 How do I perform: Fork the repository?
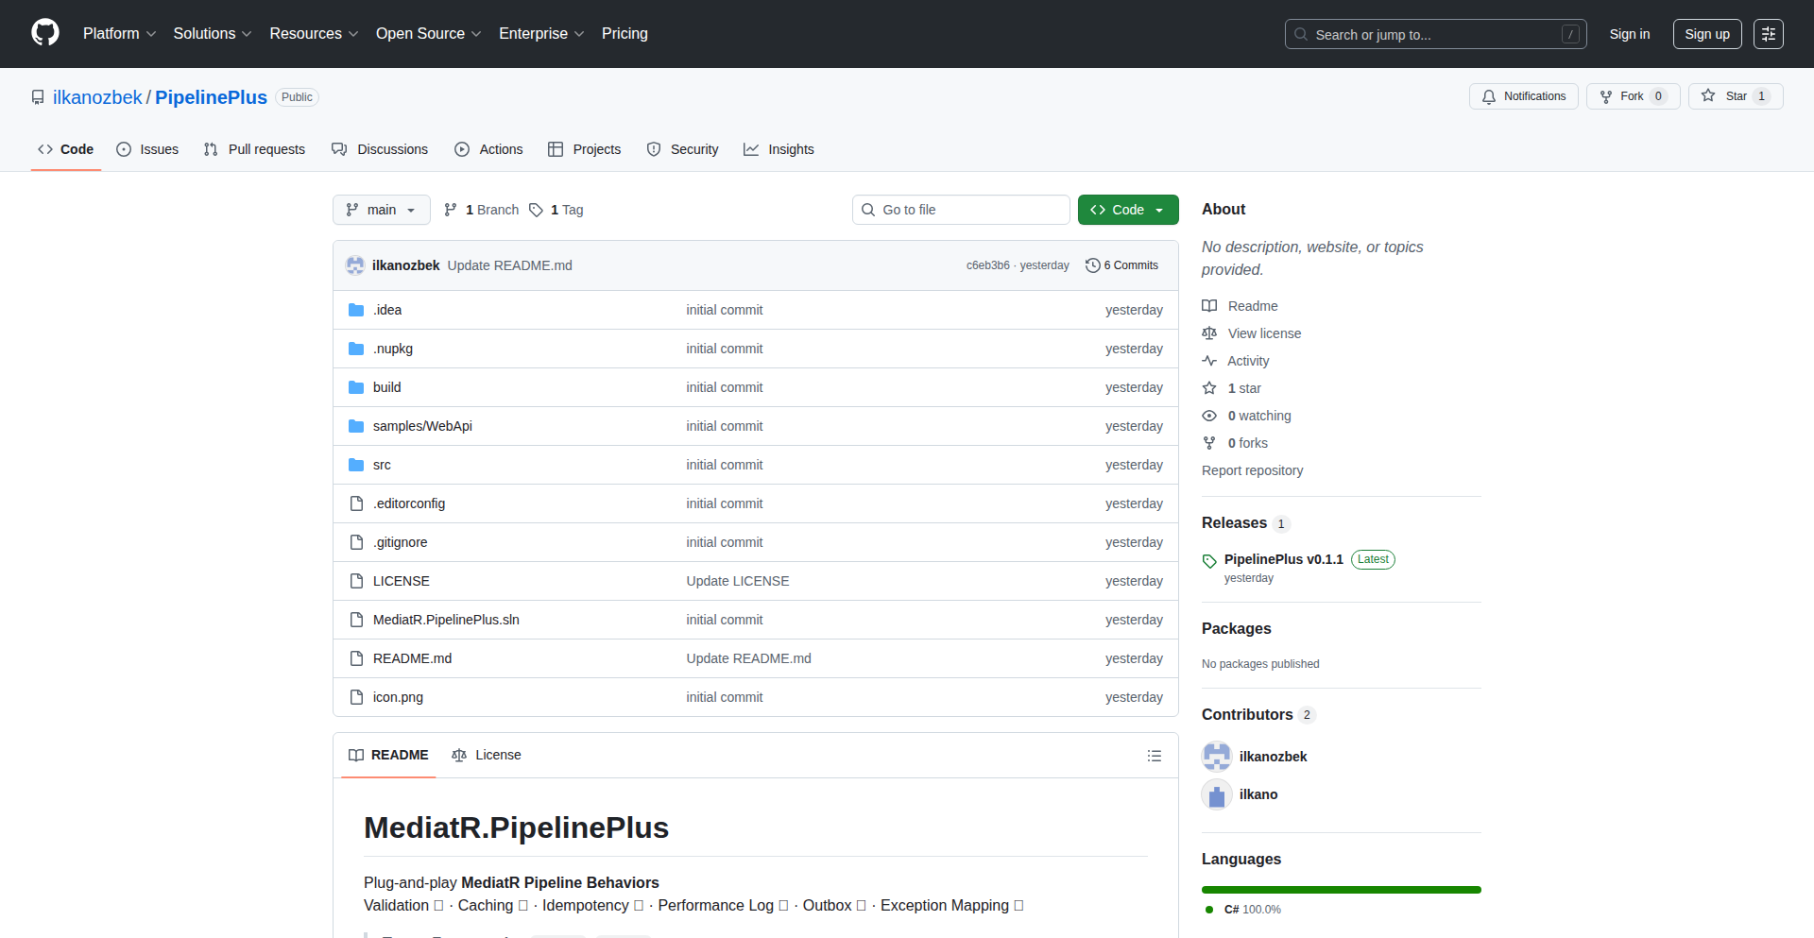pos(1633,96)
